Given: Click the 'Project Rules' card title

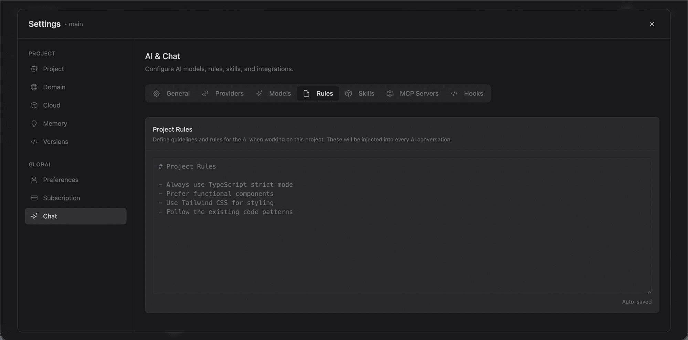Looking at the screenshot, I should tap(172, 129).
